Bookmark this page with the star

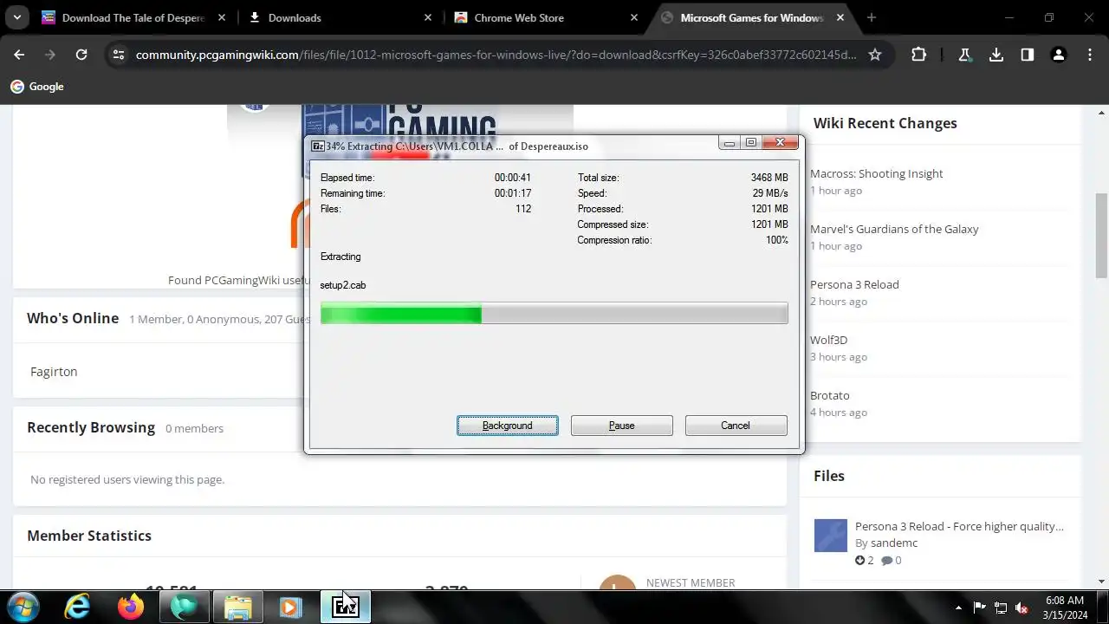click(x=875, y=55)
